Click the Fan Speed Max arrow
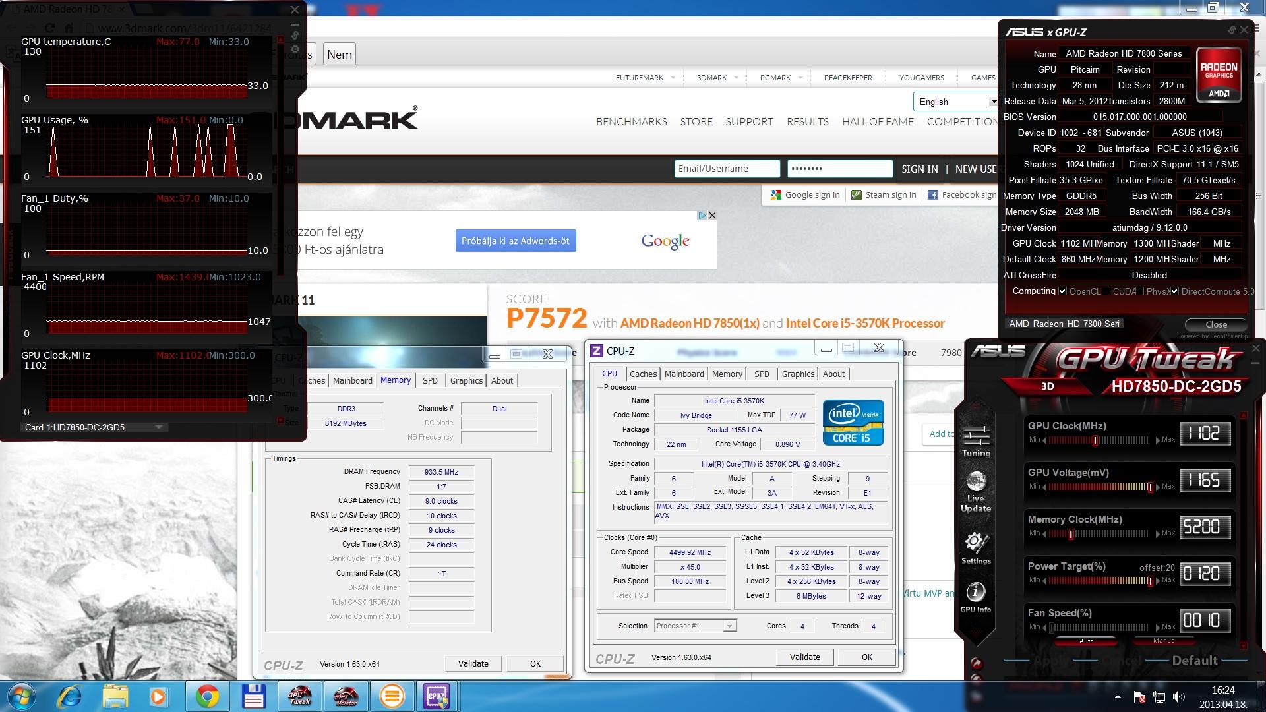 pos(1157,627)
